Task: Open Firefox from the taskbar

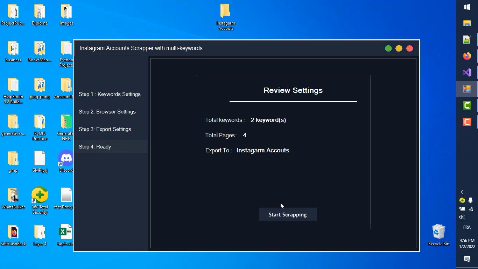Action: point(467,56)
